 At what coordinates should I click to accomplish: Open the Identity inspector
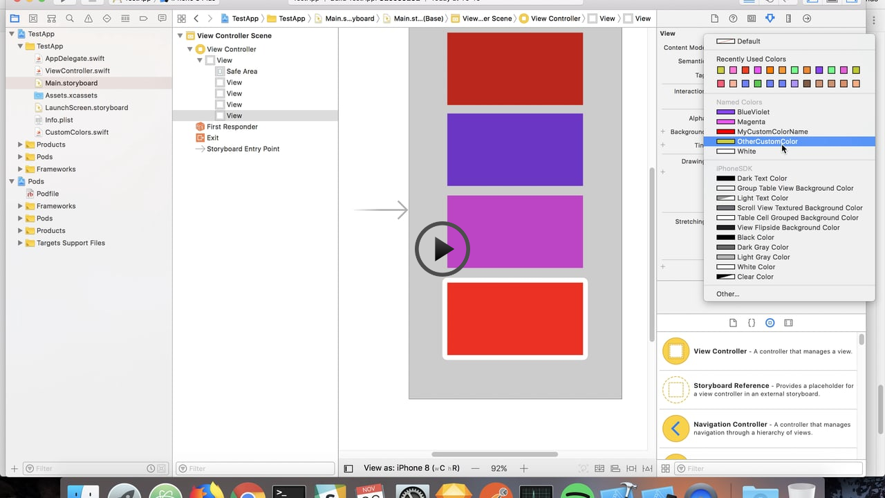click(x=752, y=19)
